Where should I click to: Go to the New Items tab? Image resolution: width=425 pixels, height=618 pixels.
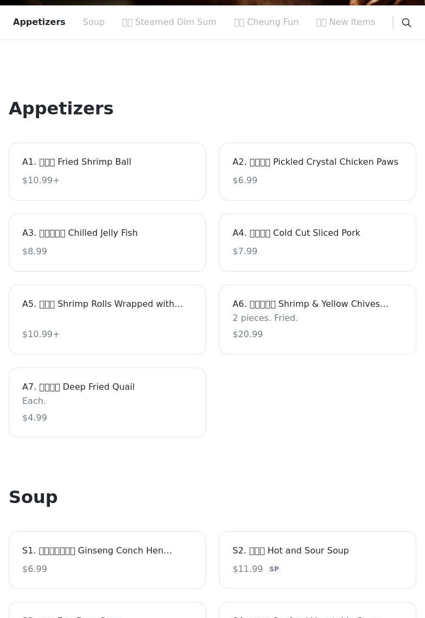(345, 22)
